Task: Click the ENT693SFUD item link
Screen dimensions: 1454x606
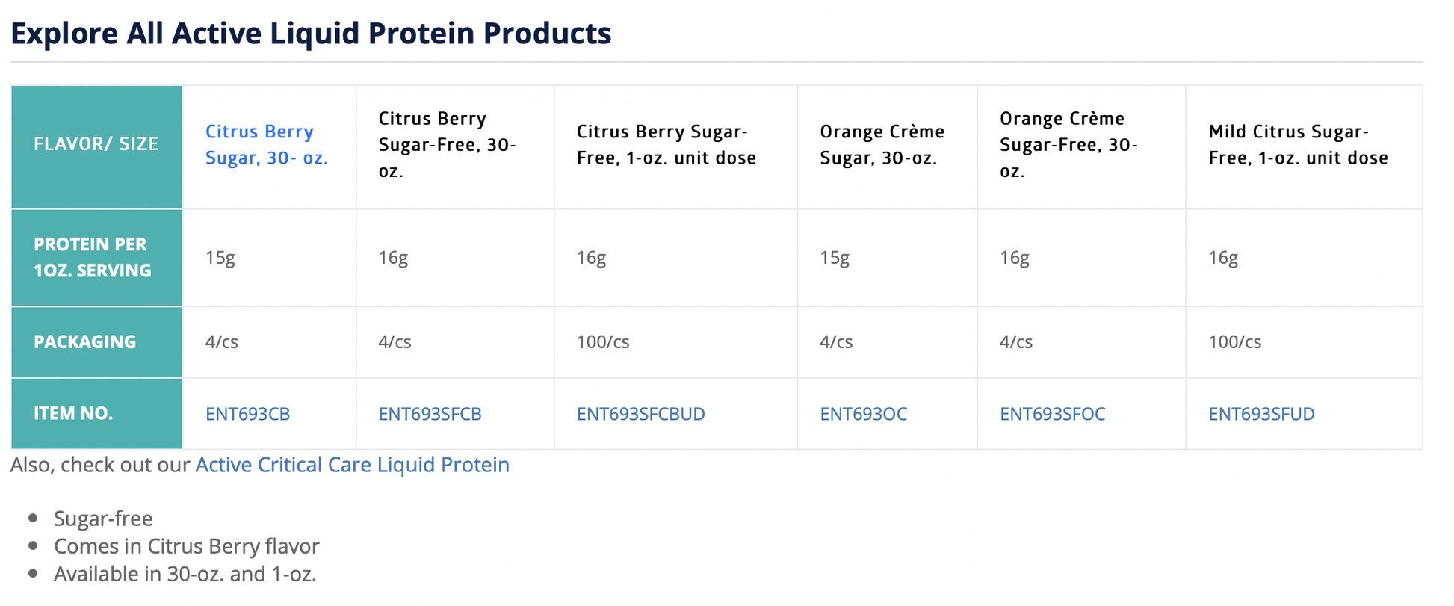Action: 1261,414
